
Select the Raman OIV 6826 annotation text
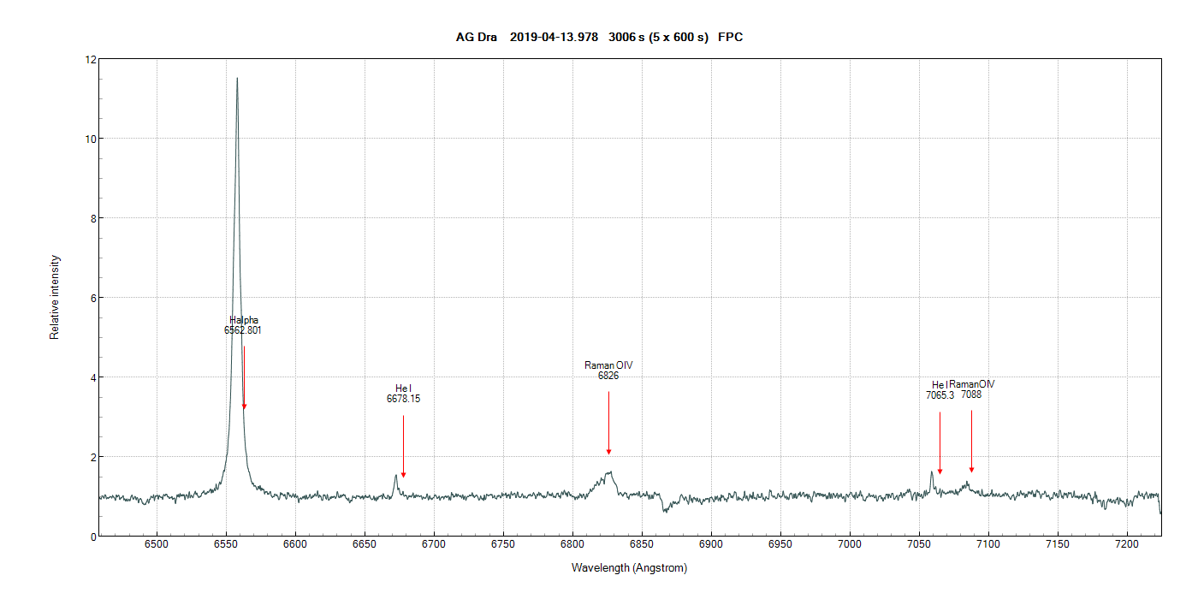[608, 371]
